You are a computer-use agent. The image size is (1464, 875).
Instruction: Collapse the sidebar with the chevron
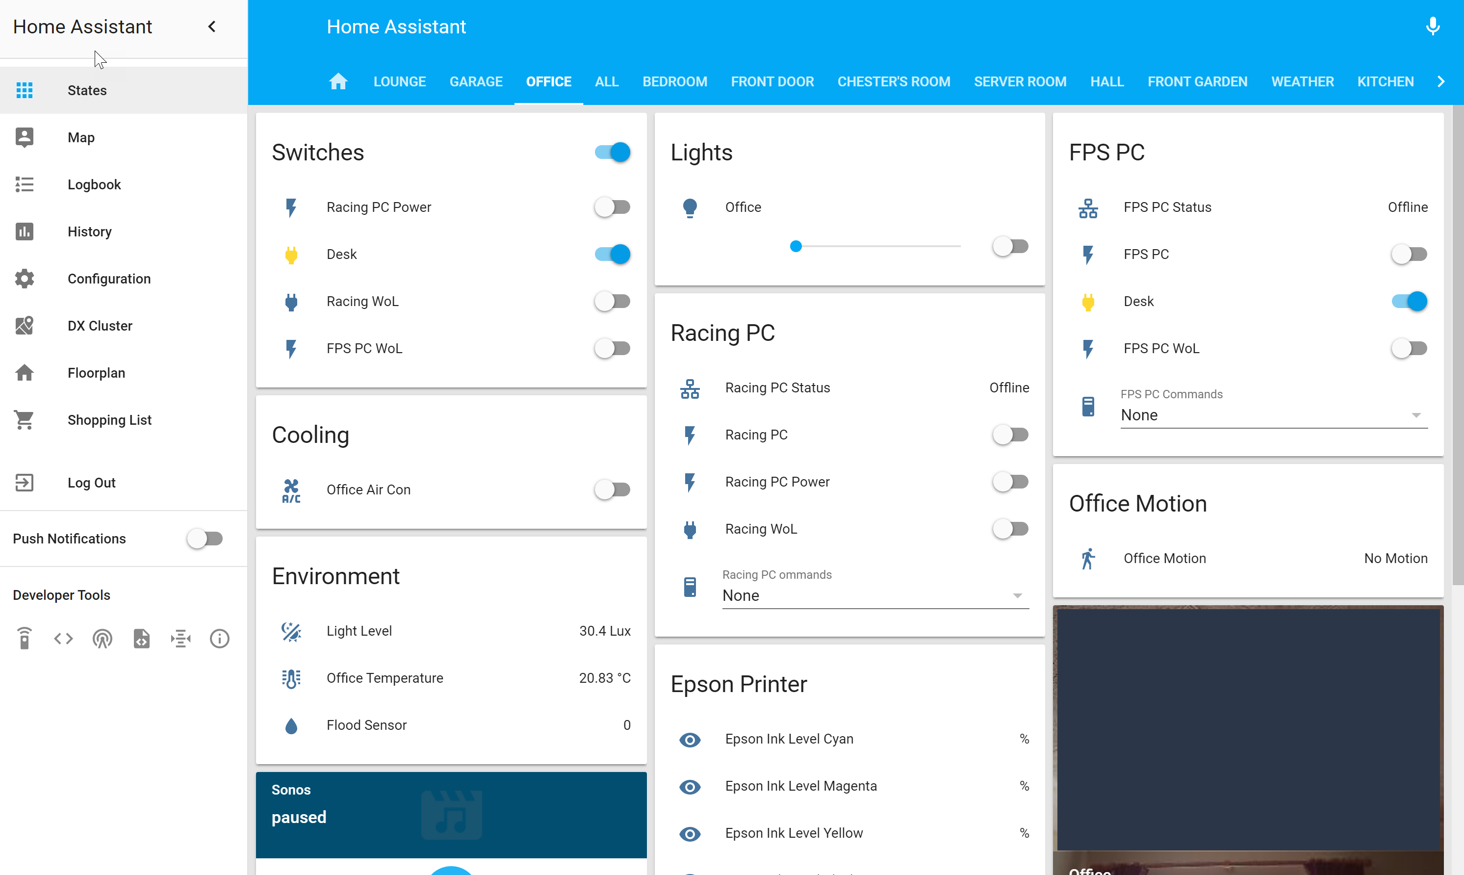pos(212,26)
